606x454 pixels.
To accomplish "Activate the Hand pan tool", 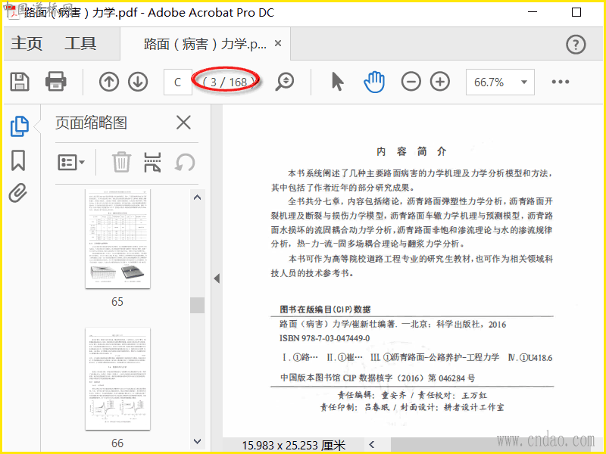I will (x=374, y=82).
